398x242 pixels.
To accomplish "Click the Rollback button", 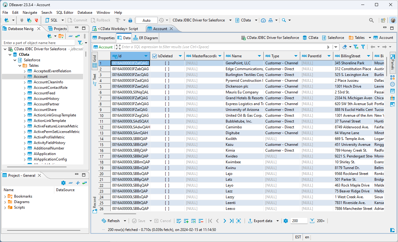I will [100, 20].
